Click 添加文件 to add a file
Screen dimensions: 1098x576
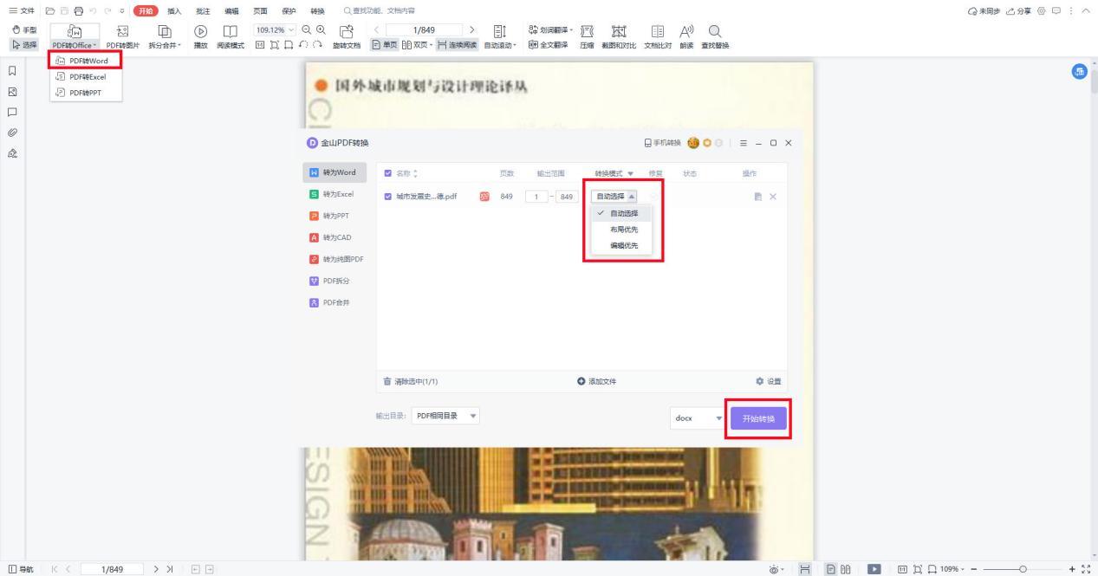pyautogui.click(x=599, y=380)
